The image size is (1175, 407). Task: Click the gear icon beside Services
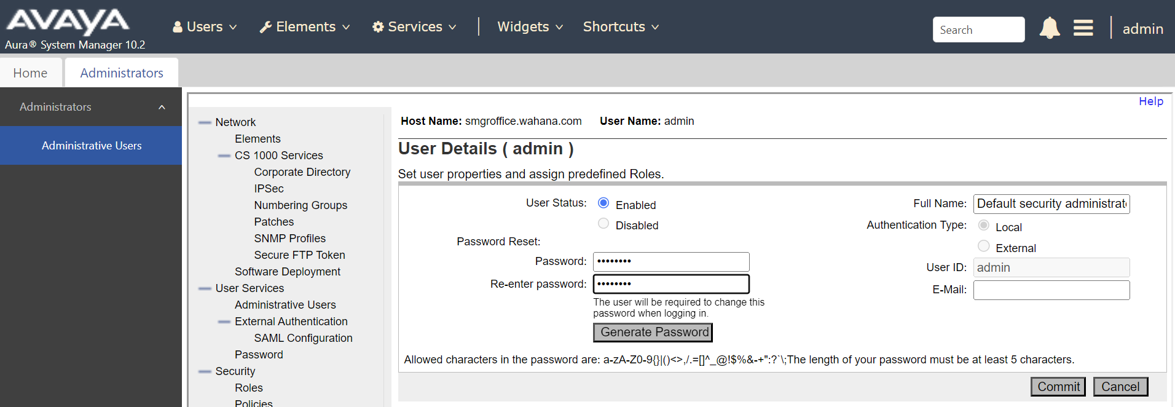379,26
